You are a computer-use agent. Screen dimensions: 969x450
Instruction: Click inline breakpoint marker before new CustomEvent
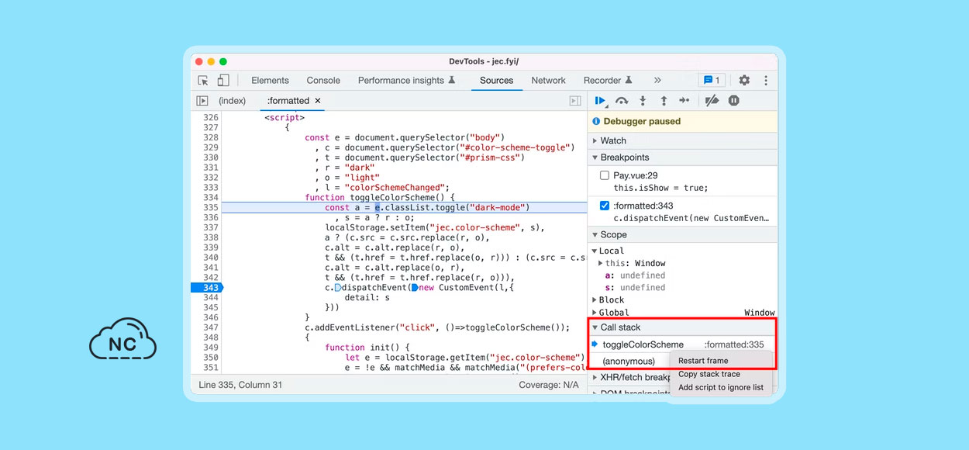click(415, 288)
